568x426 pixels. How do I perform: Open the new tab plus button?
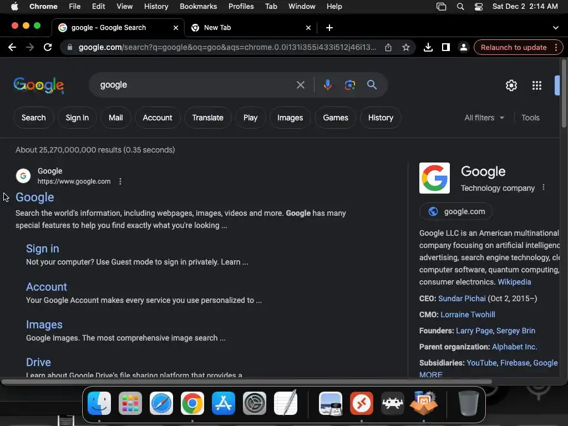click(329, 28)
